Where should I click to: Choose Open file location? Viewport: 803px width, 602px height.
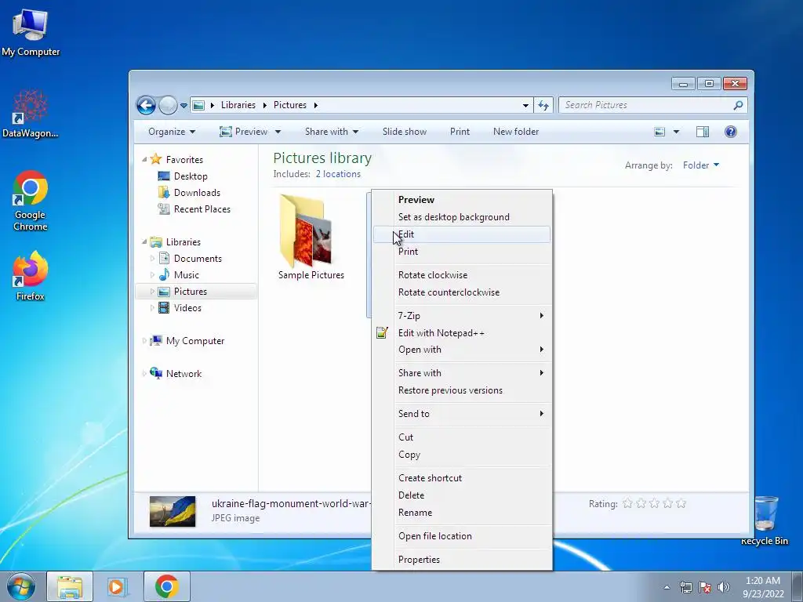click(x=462, y=536)
